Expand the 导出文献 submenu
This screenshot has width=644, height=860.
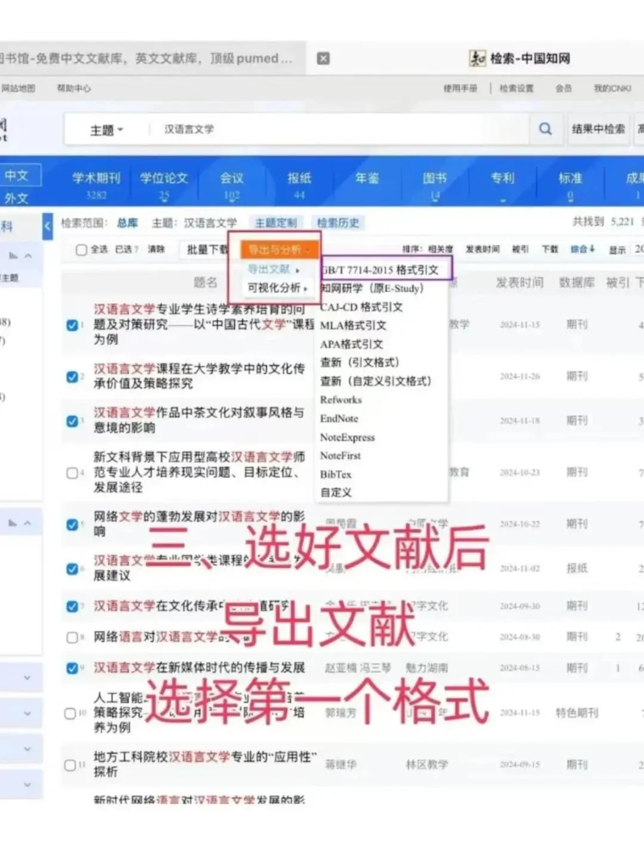(x=274, y=269)
